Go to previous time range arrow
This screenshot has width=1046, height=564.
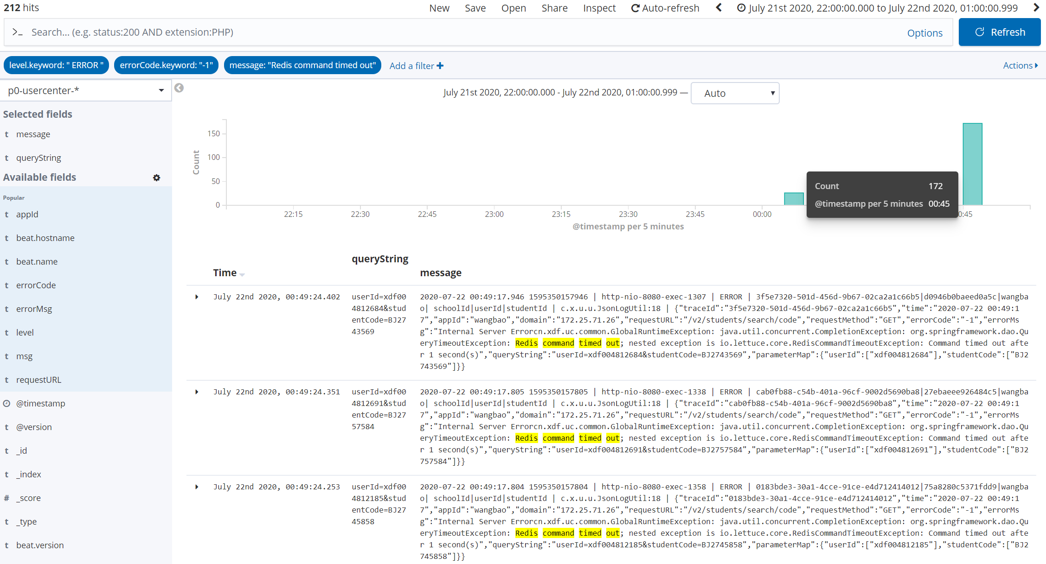click(x=719, y=8)
